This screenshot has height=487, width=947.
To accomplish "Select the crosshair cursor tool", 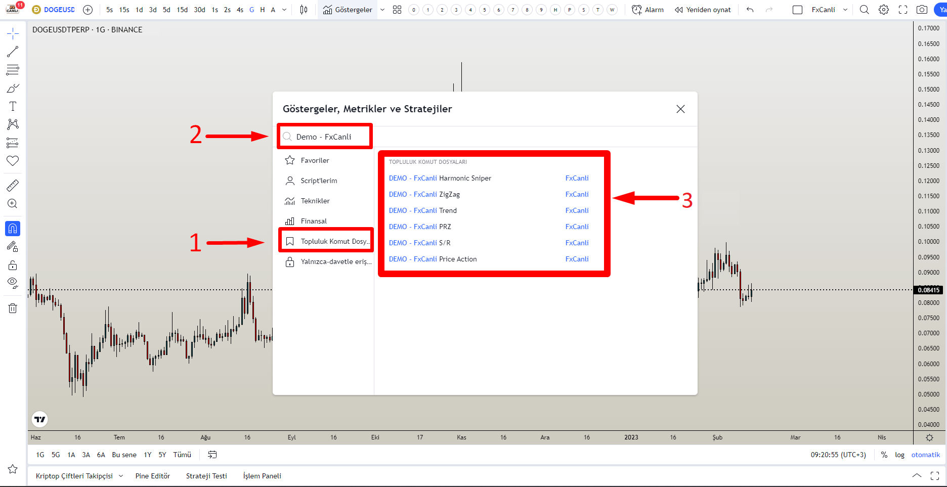I will (x=13, y=34).
